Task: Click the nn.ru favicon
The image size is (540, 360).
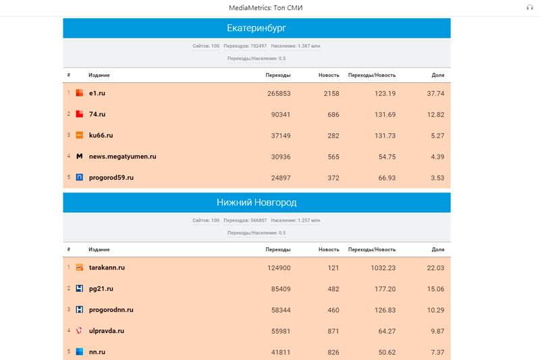Action: point(80,352)
